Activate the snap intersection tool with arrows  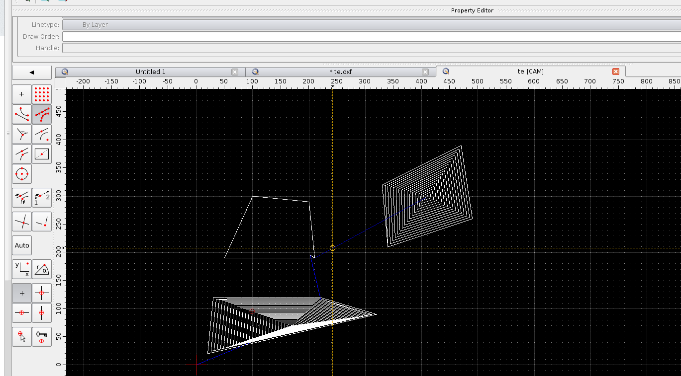(22, 198)
